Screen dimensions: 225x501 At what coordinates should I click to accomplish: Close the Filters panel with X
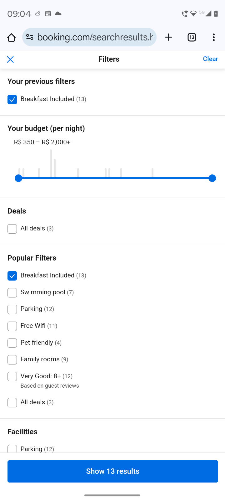click(x=10, y=59)
